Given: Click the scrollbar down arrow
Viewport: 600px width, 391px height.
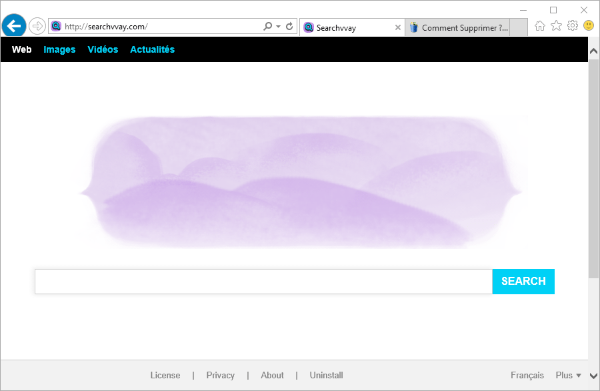Looking at the screenshot, I should pyautogui.click(x=593, y=376).
